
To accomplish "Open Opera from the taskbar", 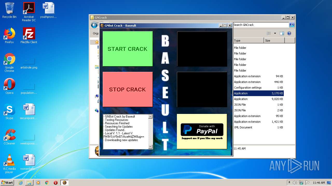I will click(x=56, y=182).
